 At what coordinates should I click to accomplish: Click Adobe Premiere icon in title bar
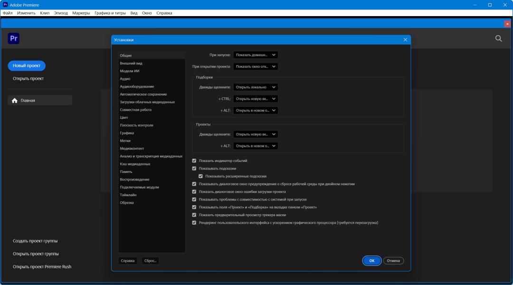pyautogui.click(x=5, y=5)
